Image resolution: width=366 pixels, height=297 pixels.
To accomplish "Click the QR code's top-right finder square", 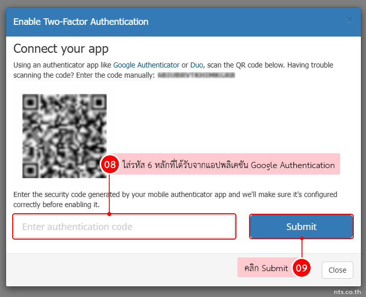I will tap(99, 102).
